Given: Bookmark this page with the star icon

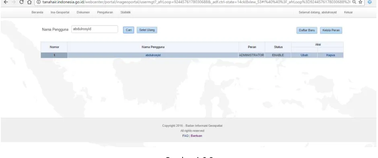Looking at the screenshot, I should [x=360, y=2].
